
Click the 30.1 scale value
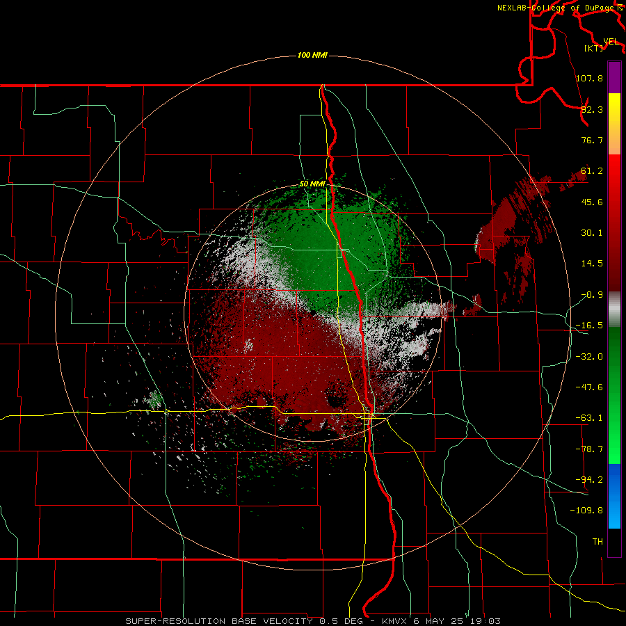[x=592, y=233]
